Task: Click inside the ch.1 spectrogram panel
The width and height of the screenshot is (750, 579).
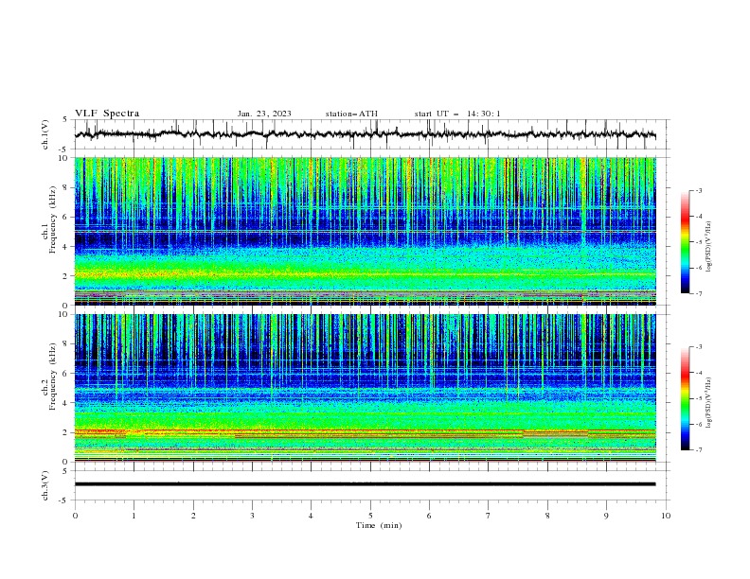Action: click(x=365, y=231)
